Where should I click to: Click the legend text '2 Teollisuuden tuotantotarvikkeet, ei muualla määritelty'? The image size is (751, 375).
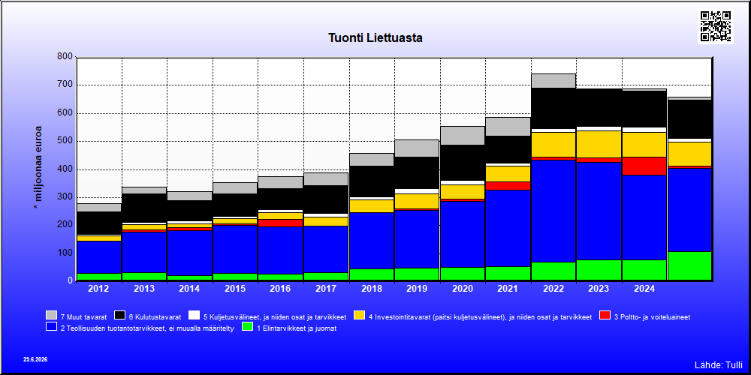point(147,328)
